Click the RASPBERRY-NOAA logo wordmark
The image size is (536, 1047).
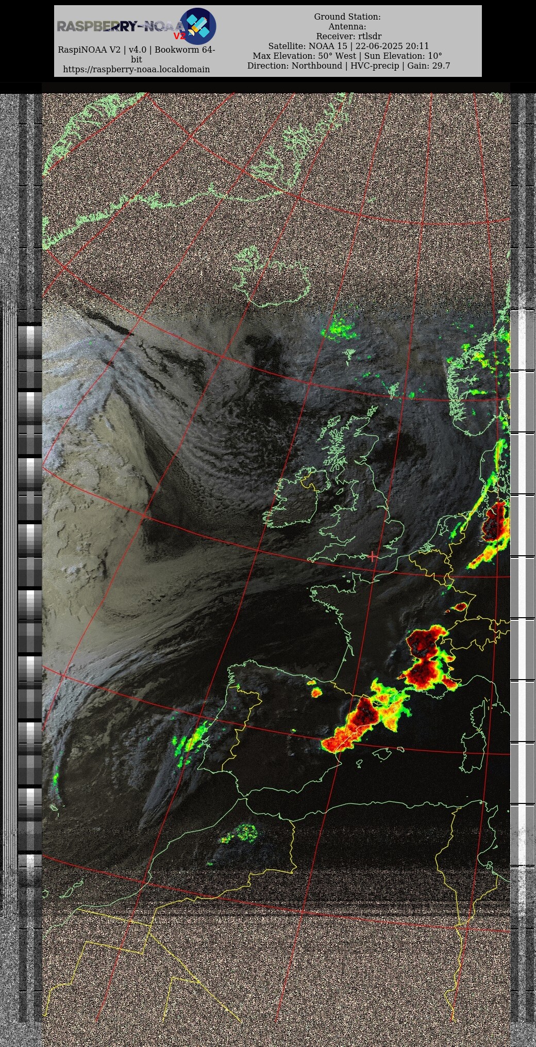tap(120, 27)
